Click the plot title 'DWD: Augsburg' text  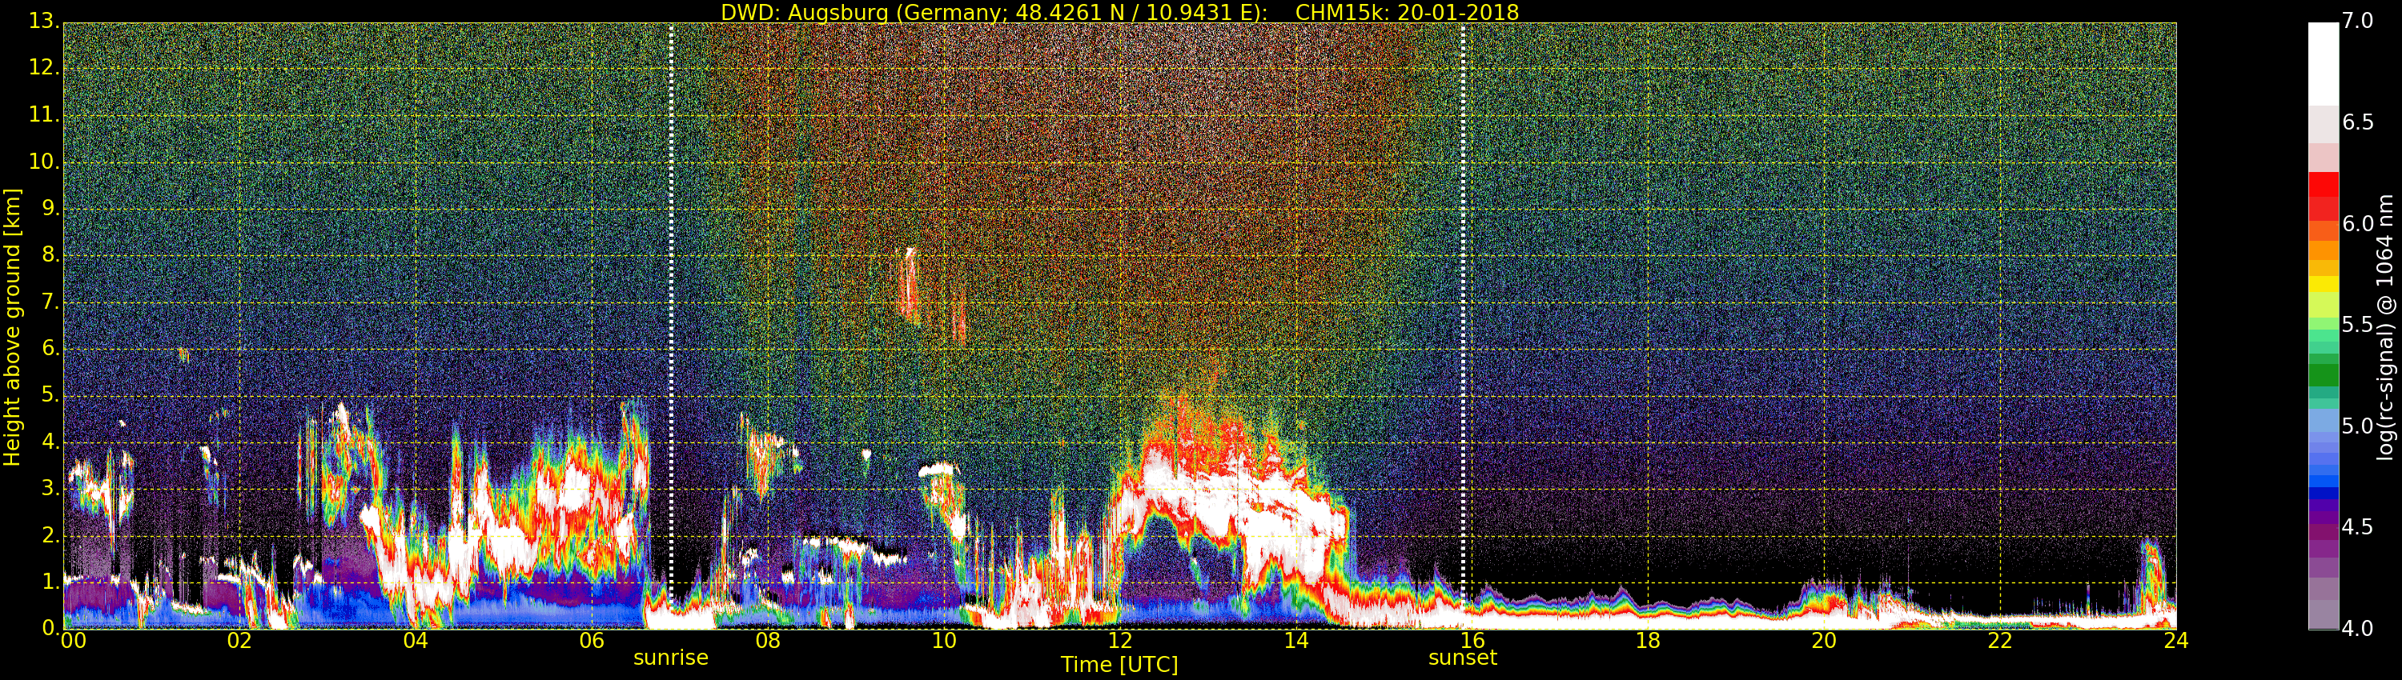tap(805, 13)
